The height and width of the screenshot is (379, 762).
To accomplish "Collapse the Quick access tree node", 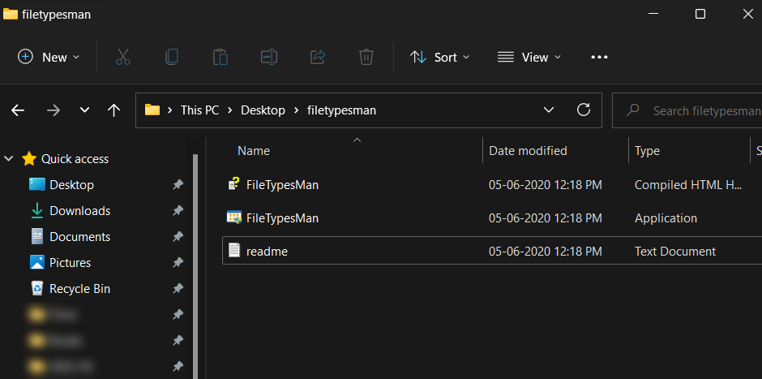I will pyautogui.click(x=11, y=159).
